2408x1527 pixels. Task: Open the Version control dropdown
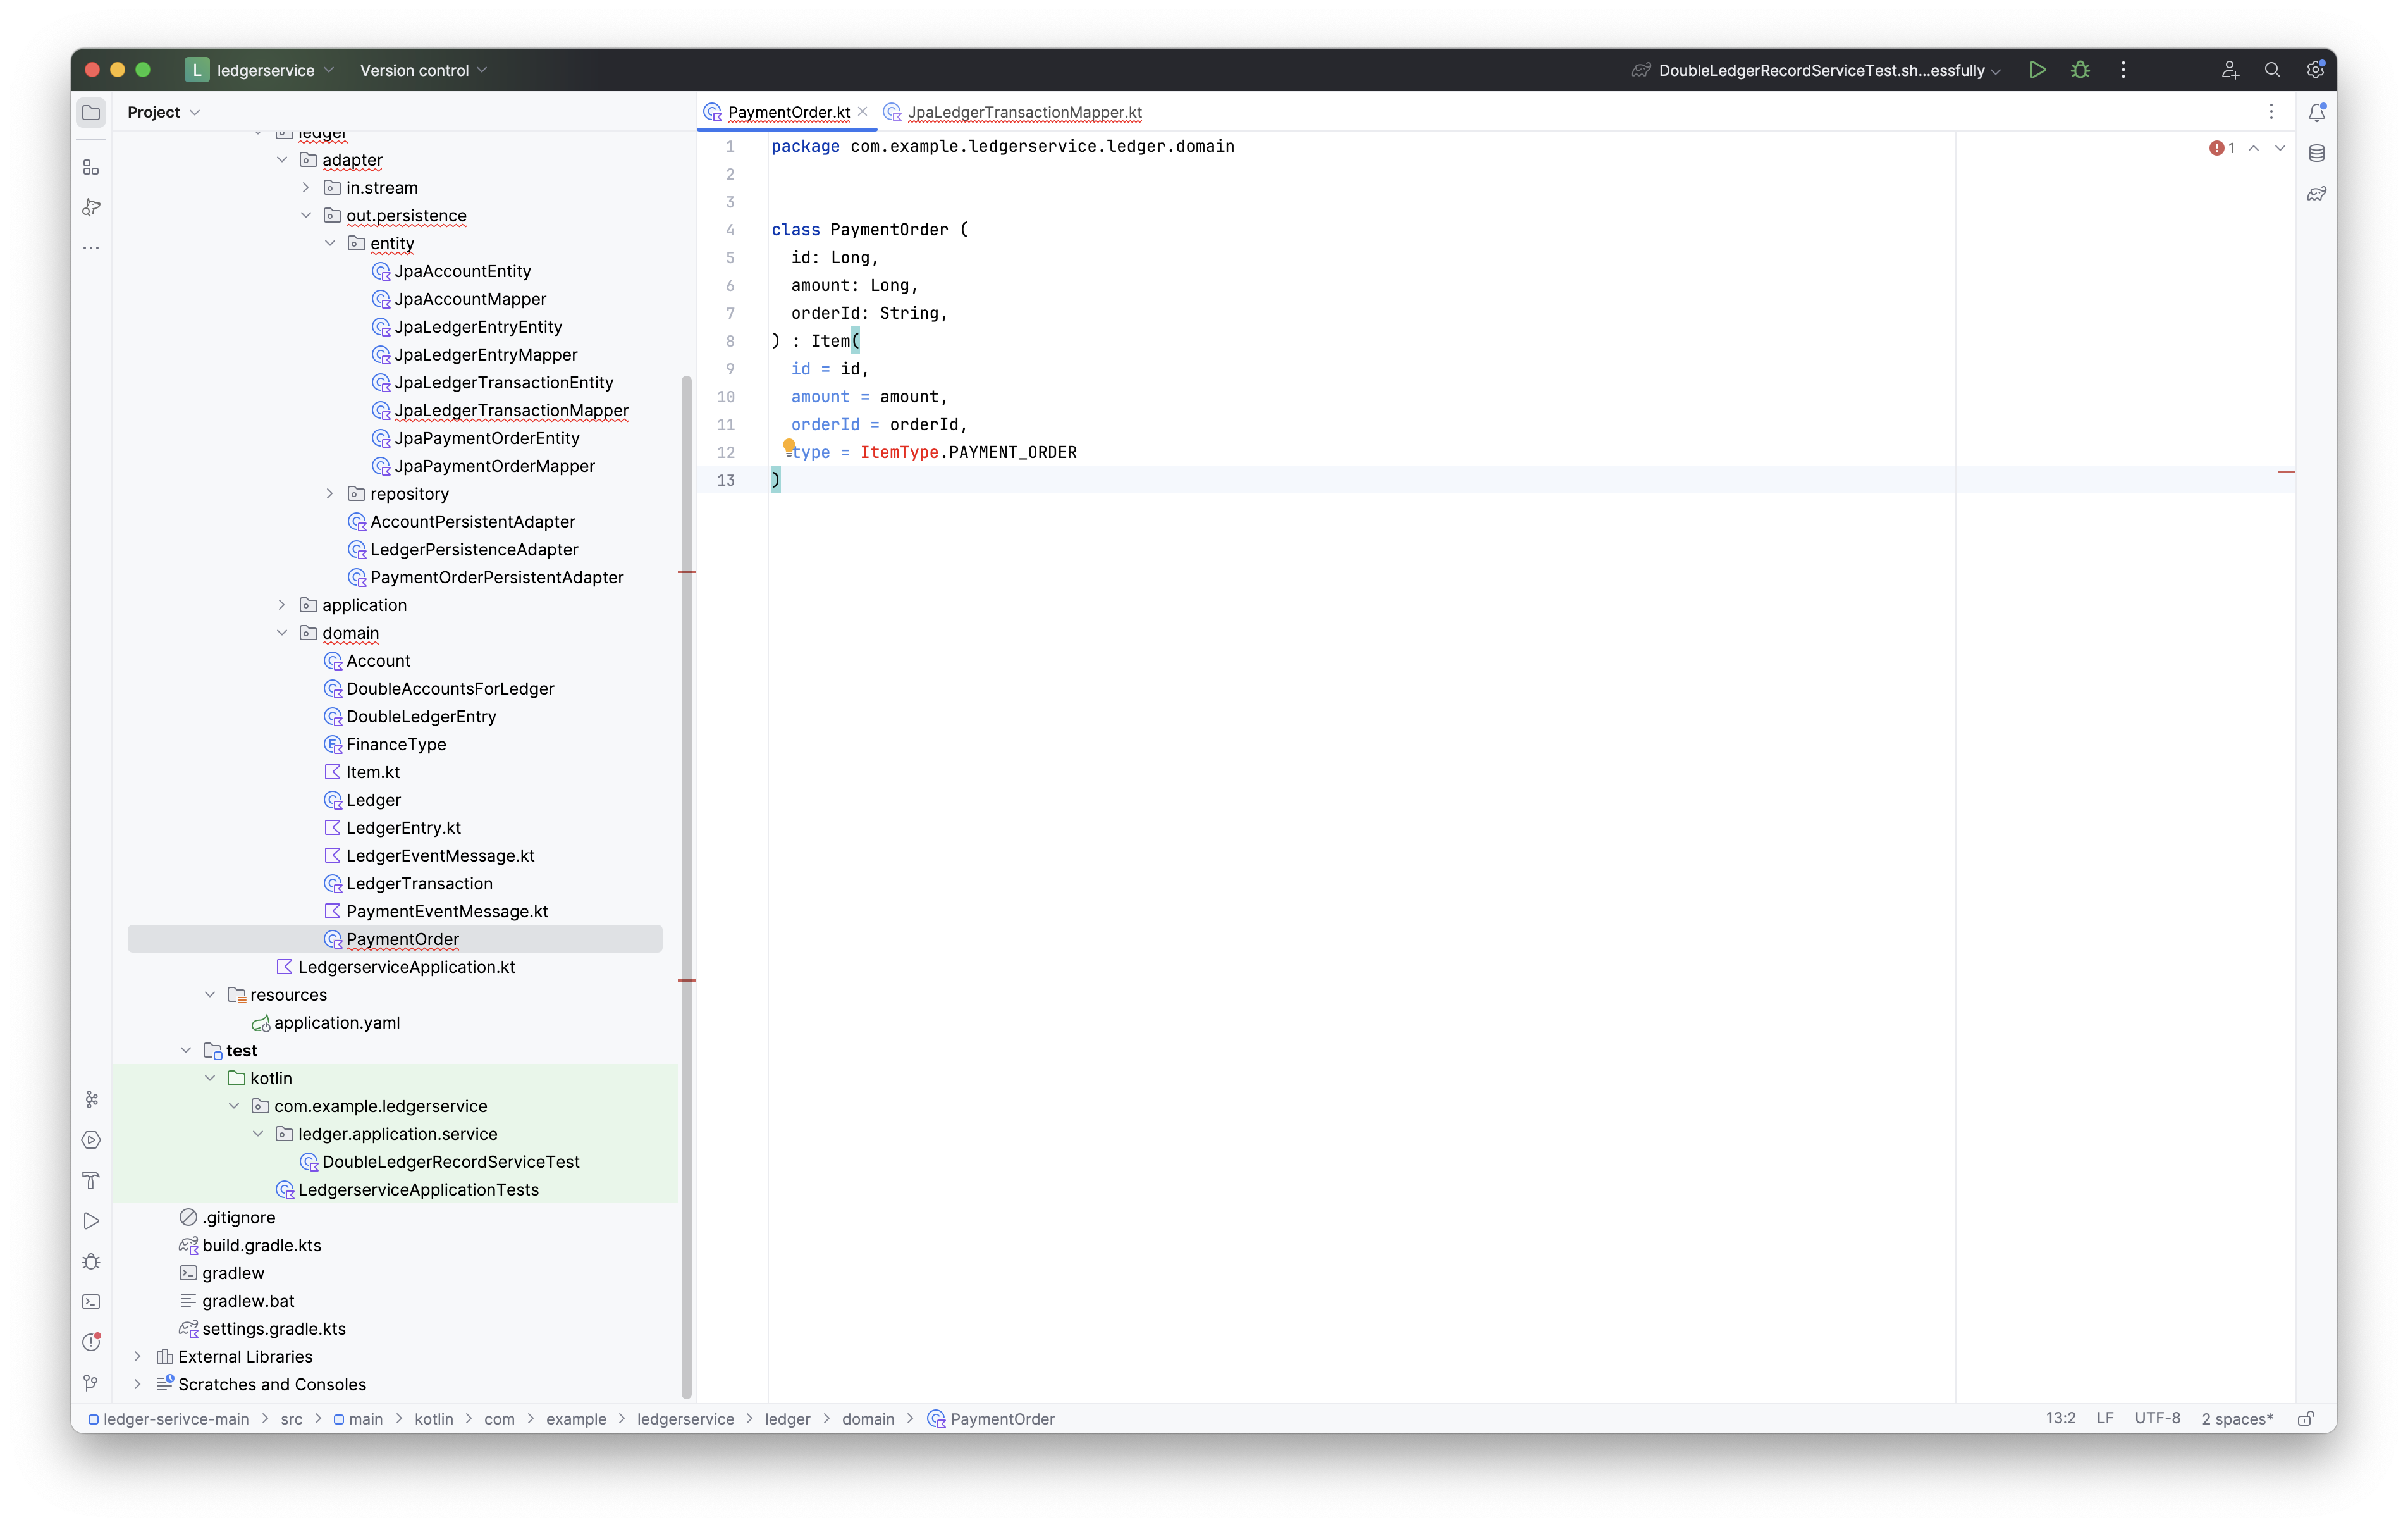(x=423, y=70)
